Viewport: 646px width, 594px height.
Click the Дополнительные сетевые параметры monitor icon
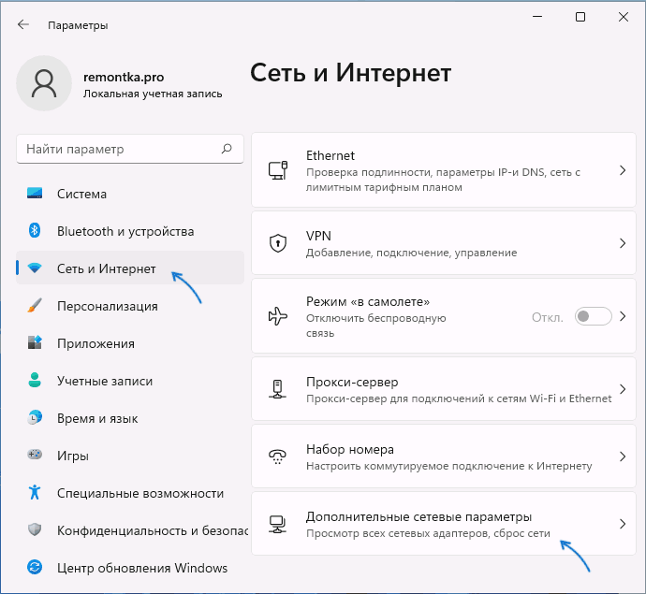pos(278,524)
